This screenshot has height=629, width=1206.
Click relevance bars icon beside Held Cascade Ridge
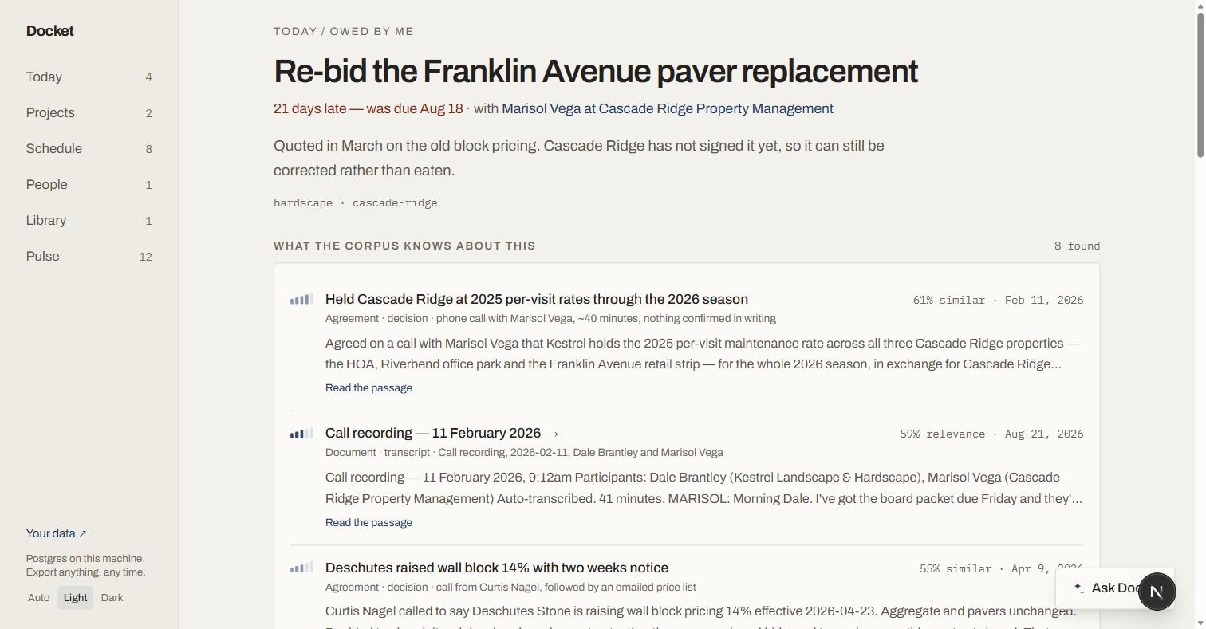(301, 300)
